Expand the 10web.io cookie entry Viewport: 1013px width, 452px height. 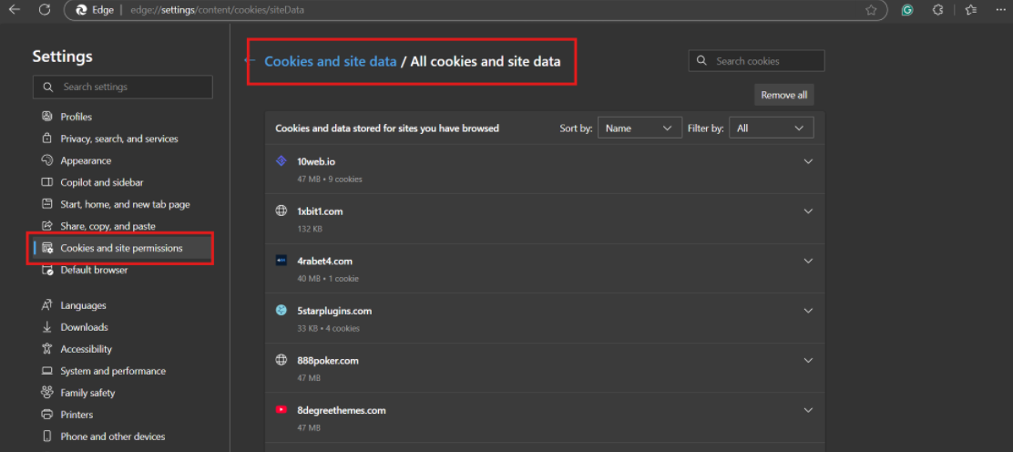click(807, 161)
